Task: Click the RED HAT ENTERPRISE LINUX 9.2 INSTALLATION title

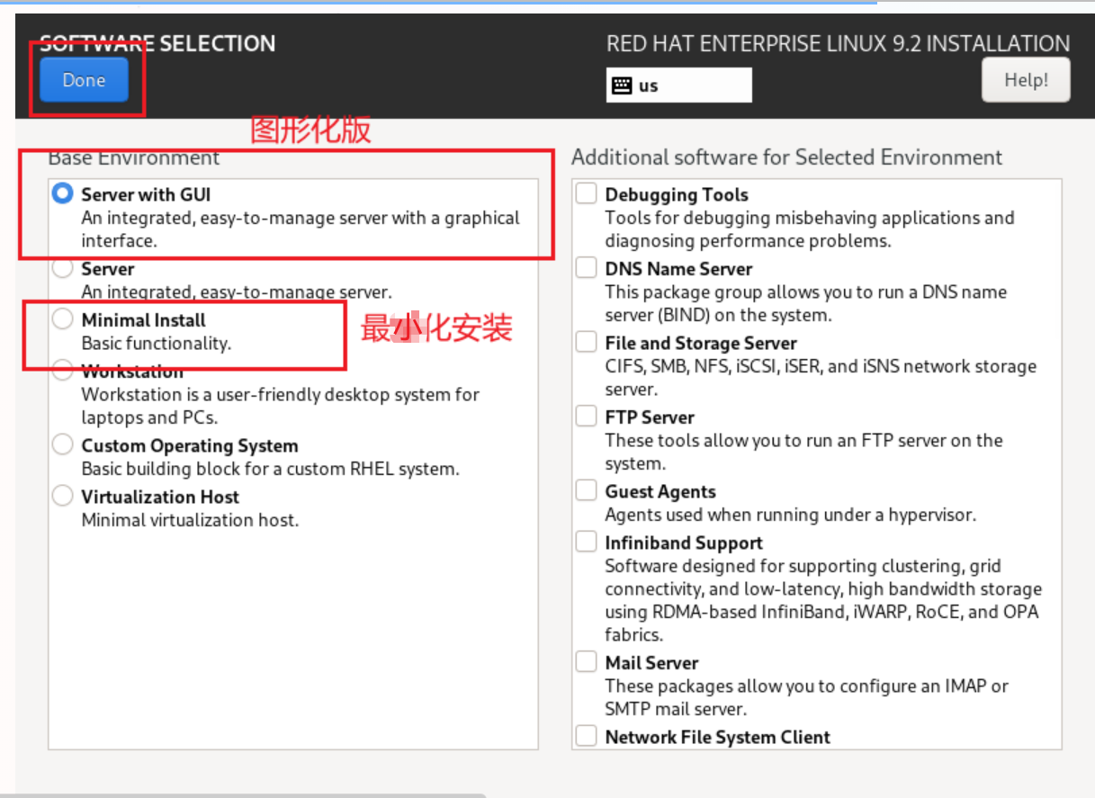Action: click(x=838, y=44)
